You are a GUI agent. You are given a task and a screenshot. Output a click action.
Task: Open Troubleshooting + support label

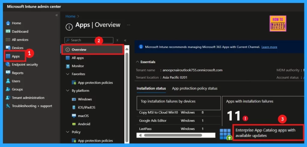32,106
